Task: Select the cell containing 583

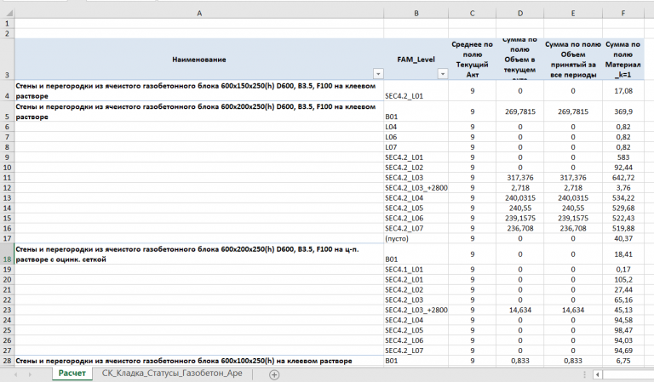Action: click(622, 157)
